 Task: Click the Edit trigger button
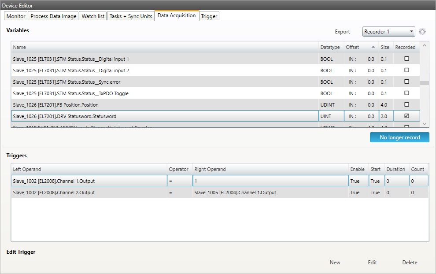click(372, 263)
